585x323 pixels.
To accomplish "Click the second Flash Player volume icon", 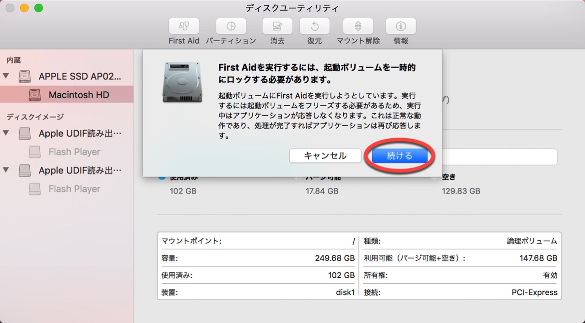I will point(35,189).
